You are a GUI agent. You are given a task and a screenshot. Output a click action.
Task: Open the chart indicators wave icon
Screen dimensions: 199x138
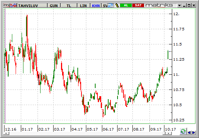(13, 6)
